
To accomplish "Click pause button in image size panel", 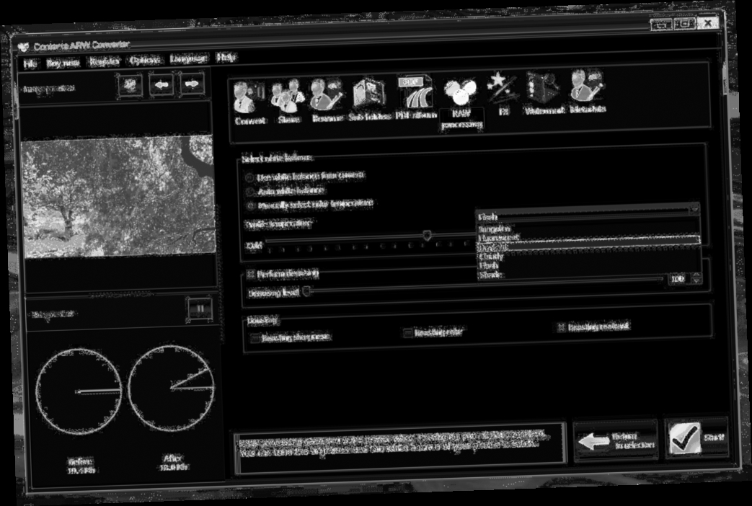I will point(200,309).
